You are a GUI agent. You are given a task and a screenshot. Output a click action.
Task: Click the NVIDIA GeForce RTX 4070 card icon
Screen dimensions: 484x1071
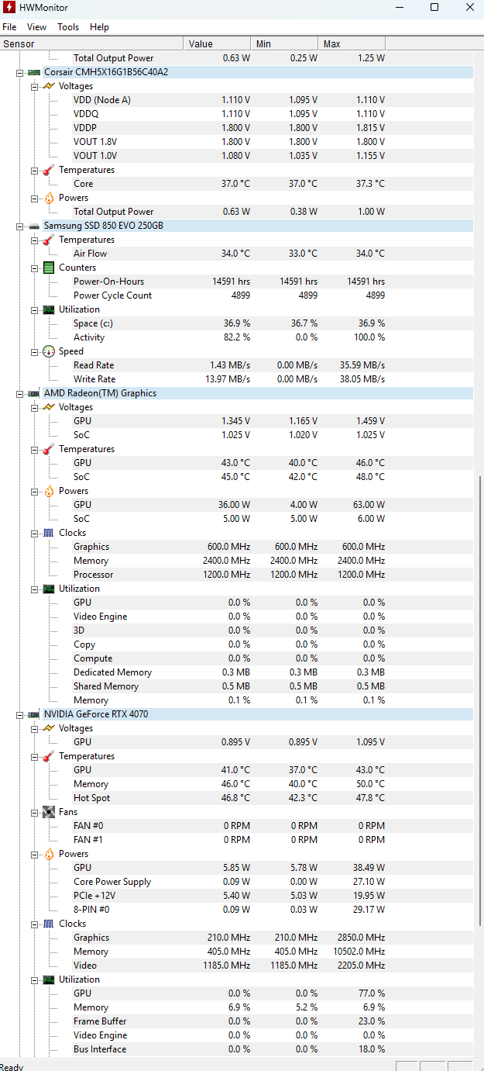(33, 714)
